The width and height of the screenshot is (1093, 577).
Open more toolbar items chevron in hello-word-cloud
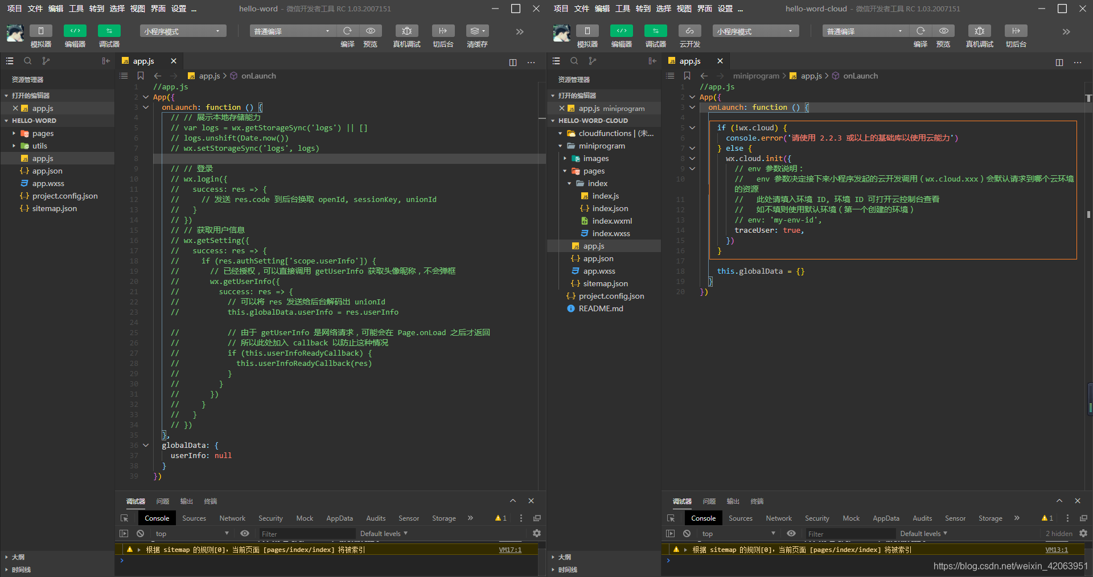[1066, 32]
